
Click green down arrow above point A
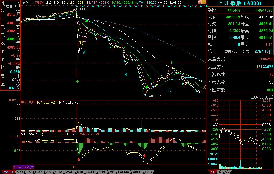click(86, 21)
